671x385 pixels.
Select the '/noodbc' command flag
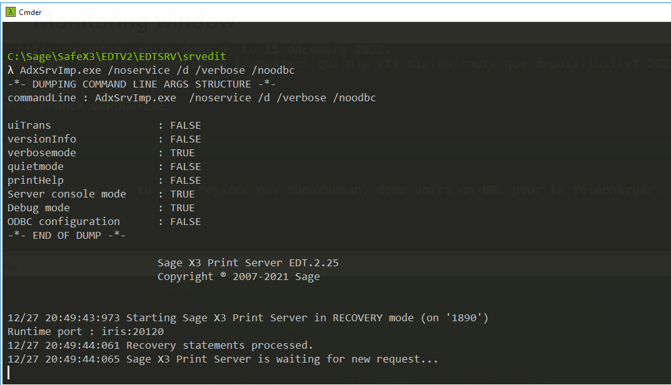(275, 70)
